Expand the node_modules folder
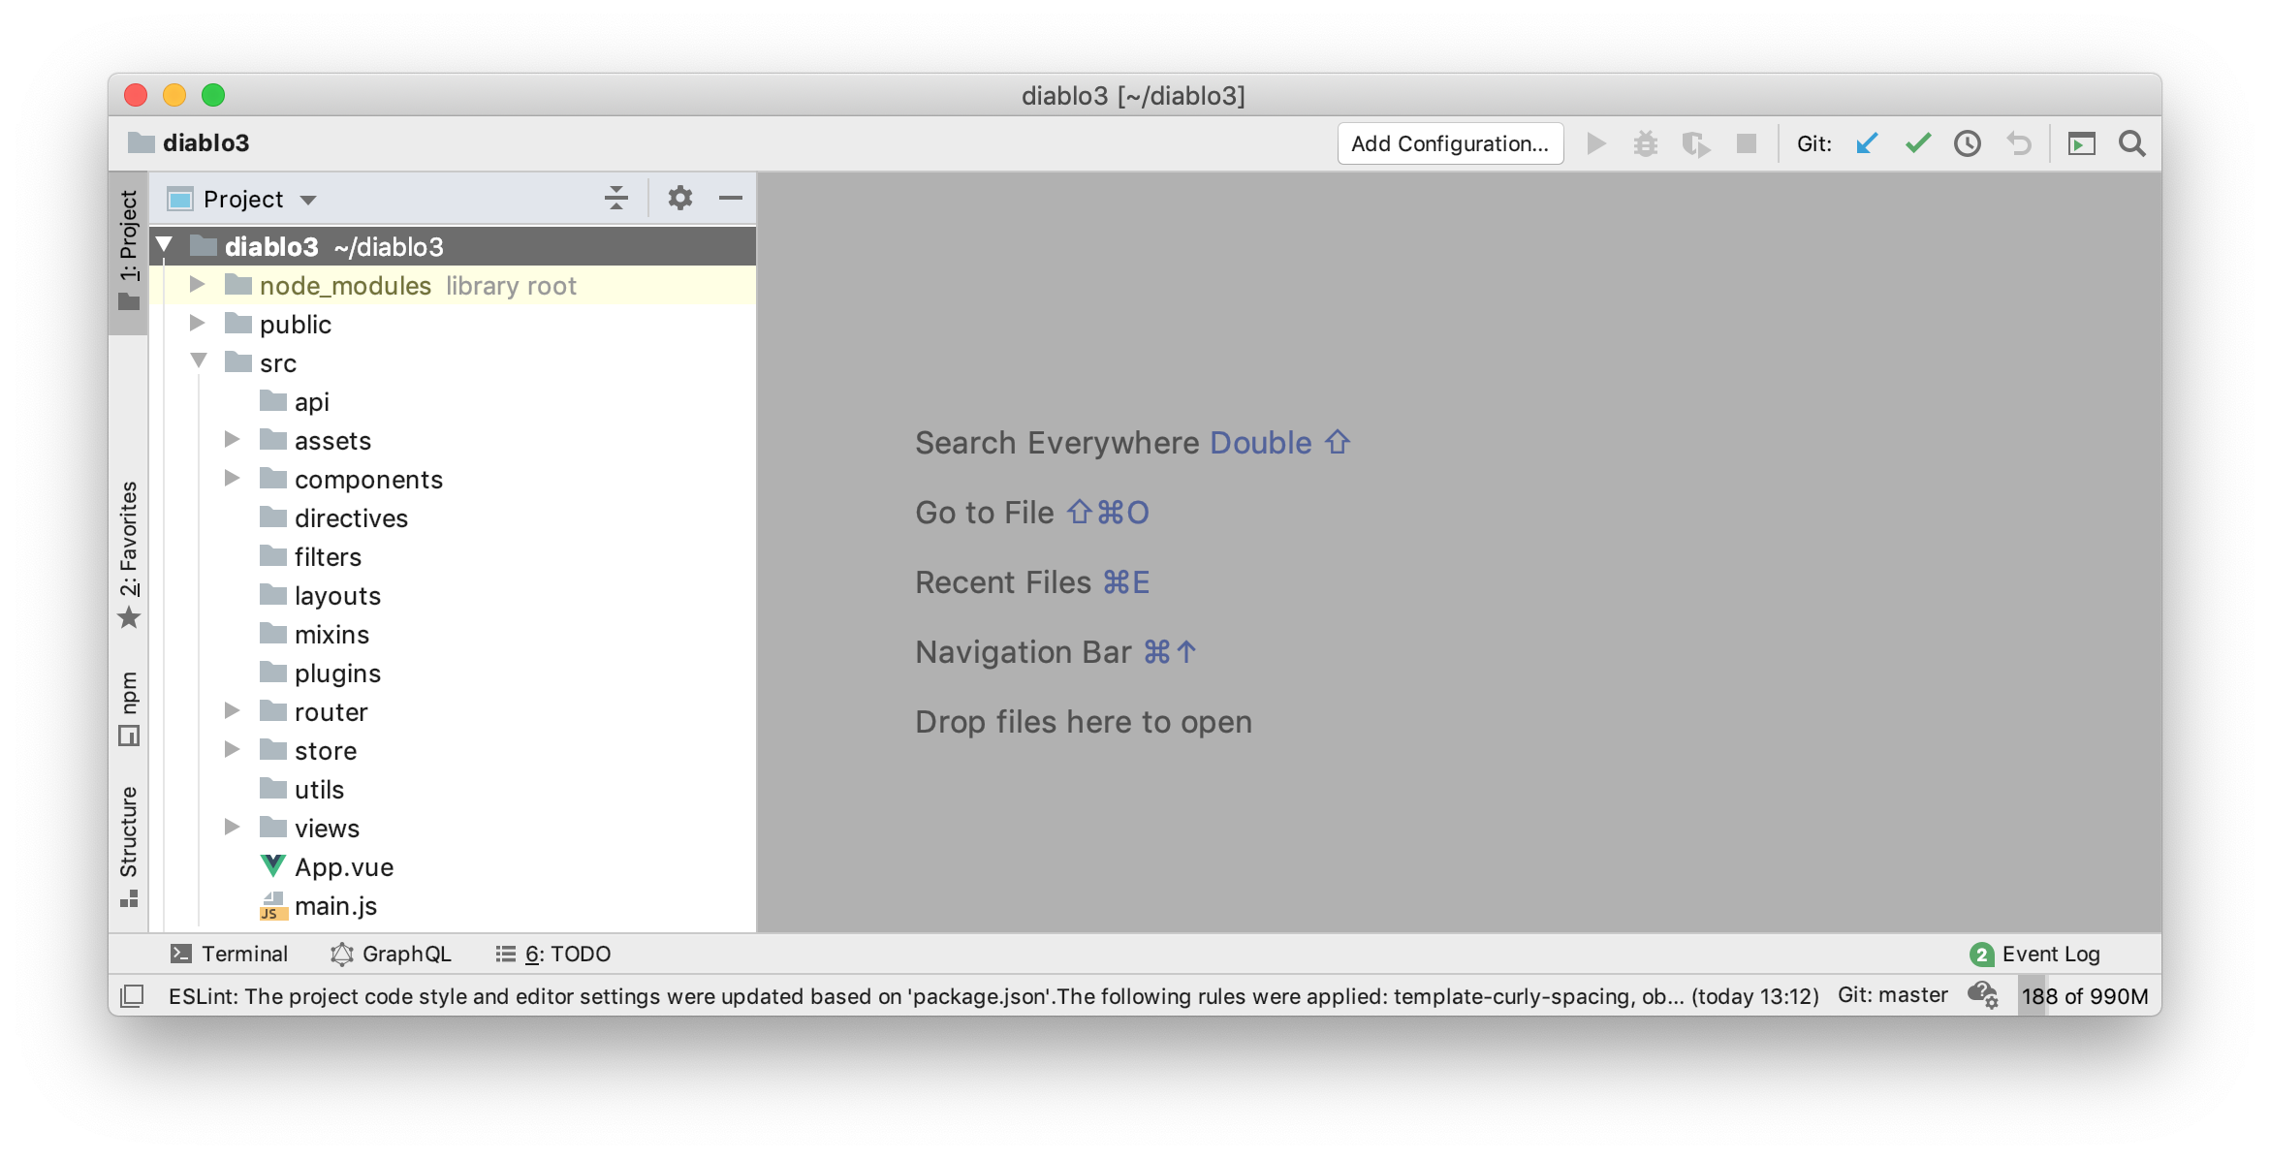This screenshot has width=2270, height=1159. tap(197, 285)
